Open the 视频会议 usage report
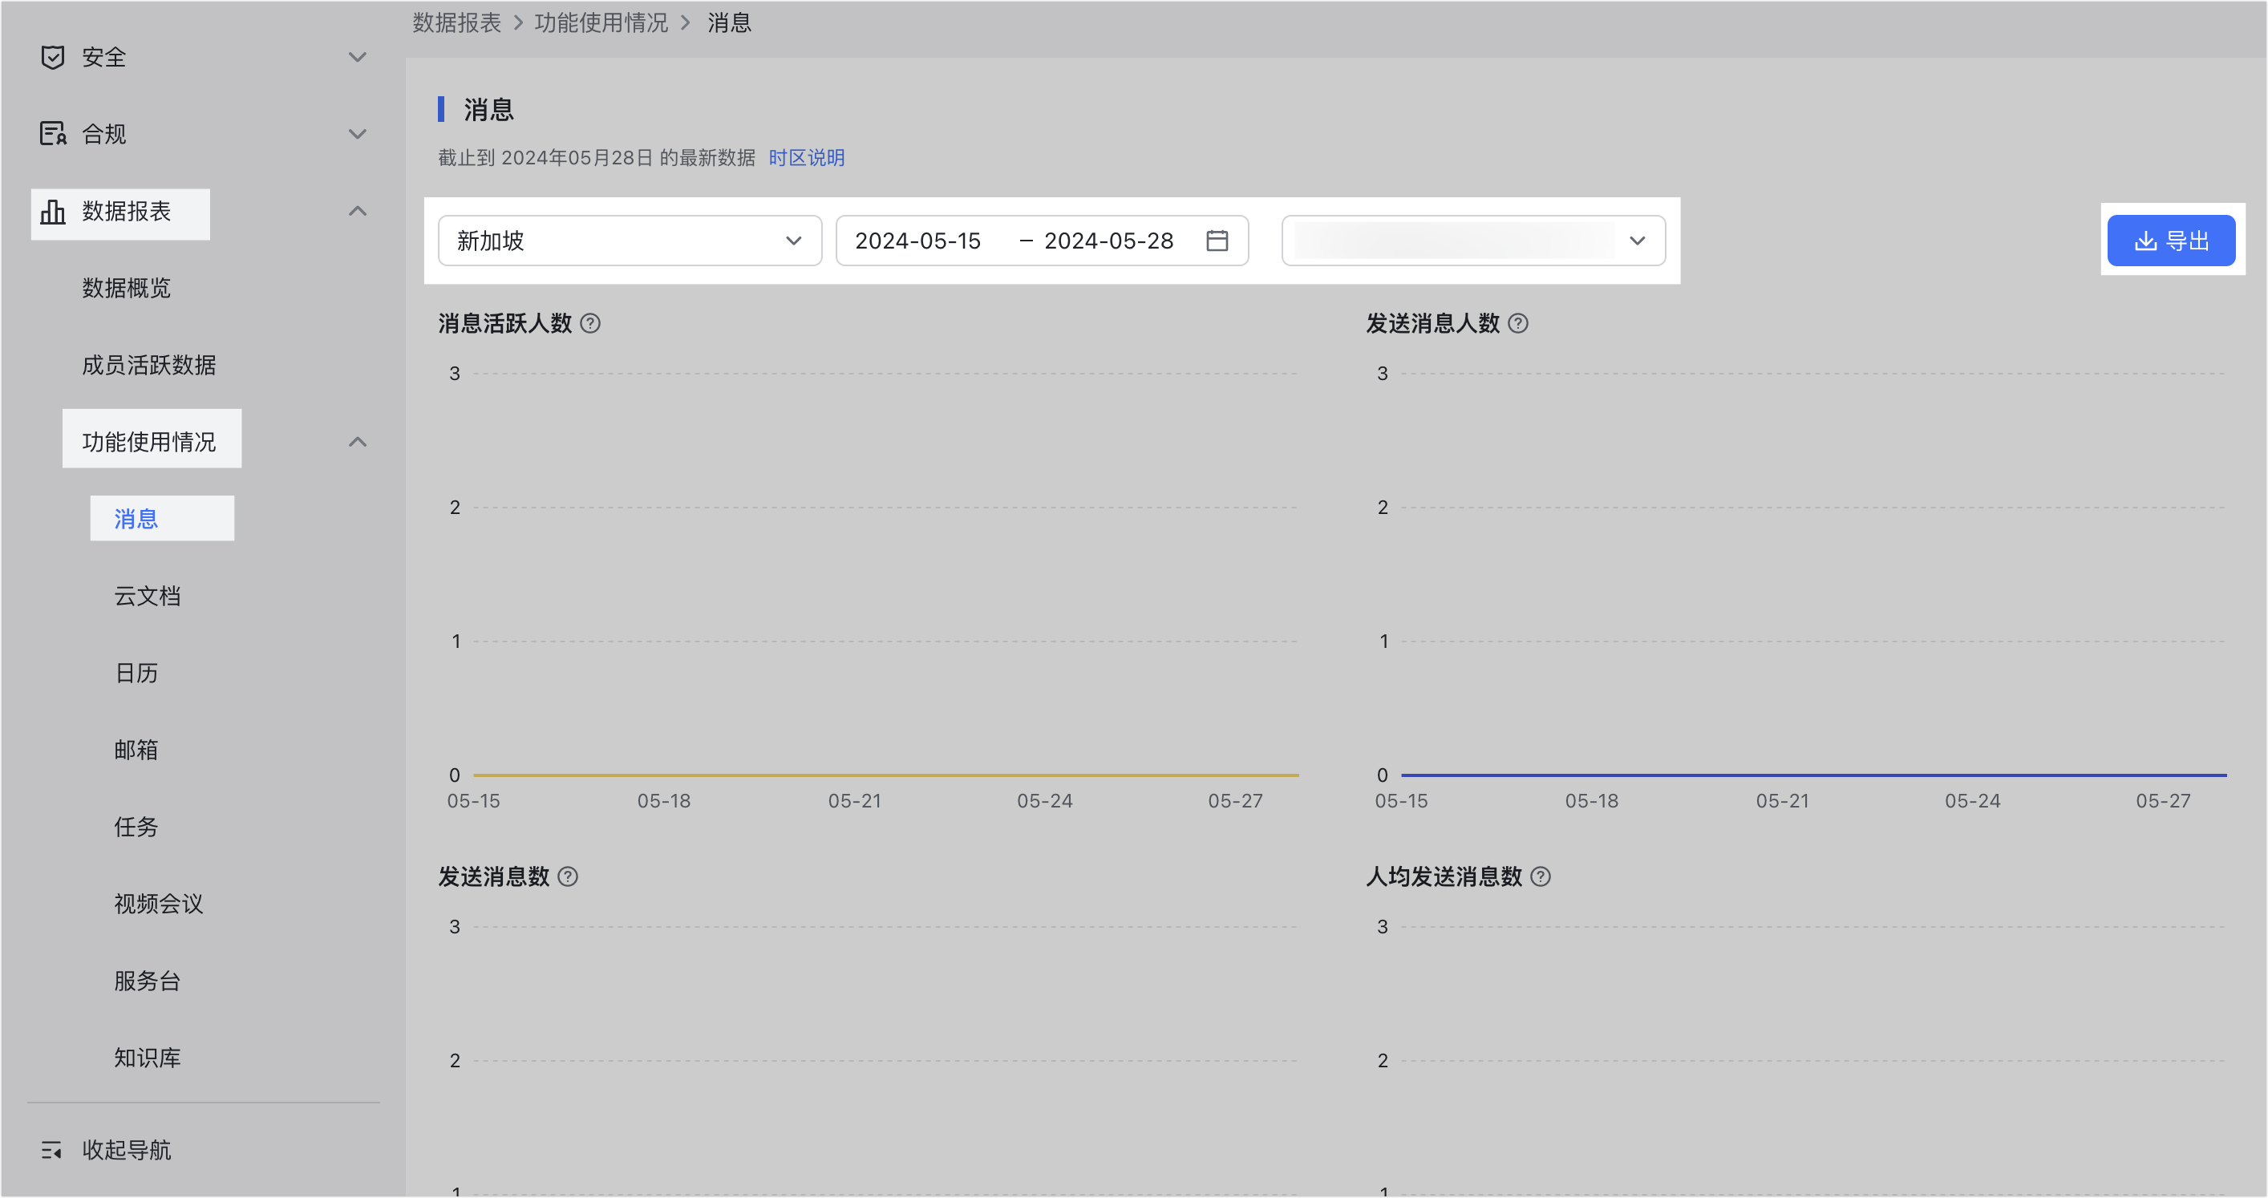Screen dimensions: 2268x1198 click(159, 904)
